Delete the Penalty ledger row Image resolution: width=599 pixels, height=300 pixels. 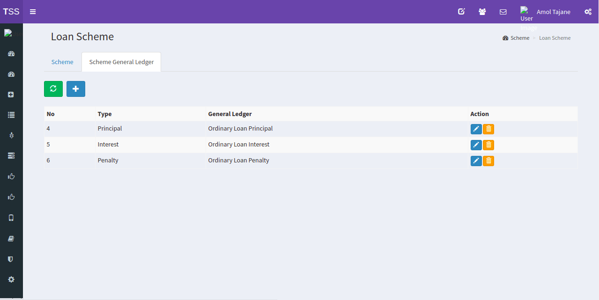tap(488, 161)
